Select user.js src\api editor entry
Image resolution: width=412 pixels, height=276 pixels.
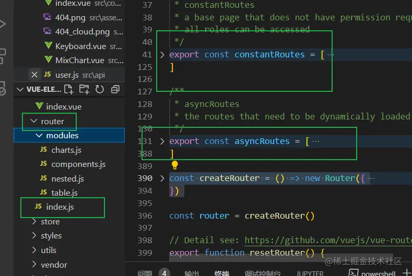pos(69,75)
